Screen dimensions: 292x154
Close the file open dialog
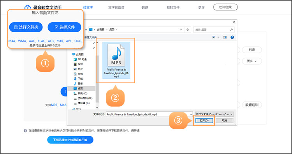pos(234,22)
